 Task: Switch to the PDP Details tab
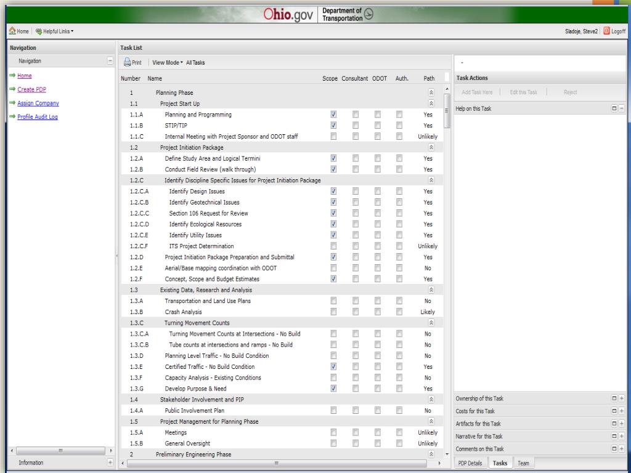pyautogui.click(x=470, y=463)
